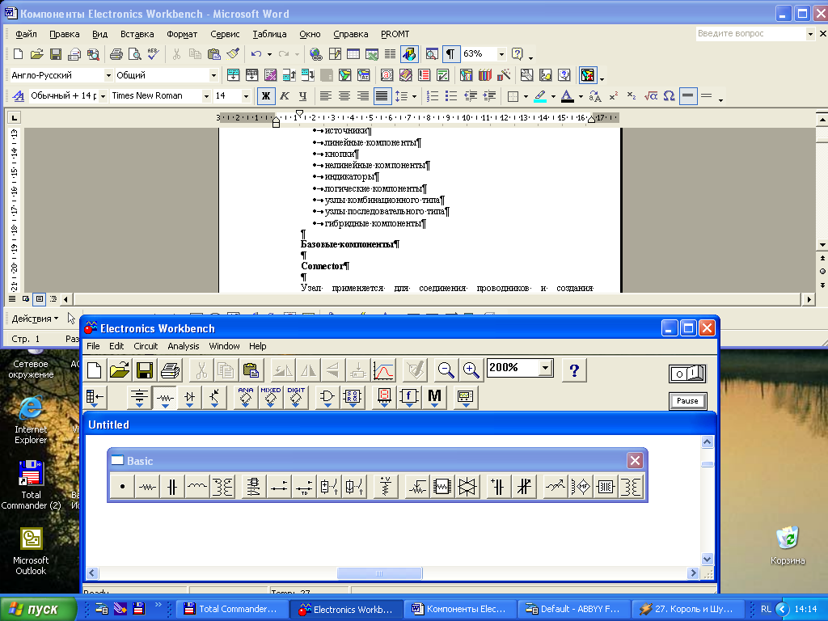The height and width of the screenshot is (621, 828).
Task: Open the Transistors parts bin
Action: click(x=214, y=398)
